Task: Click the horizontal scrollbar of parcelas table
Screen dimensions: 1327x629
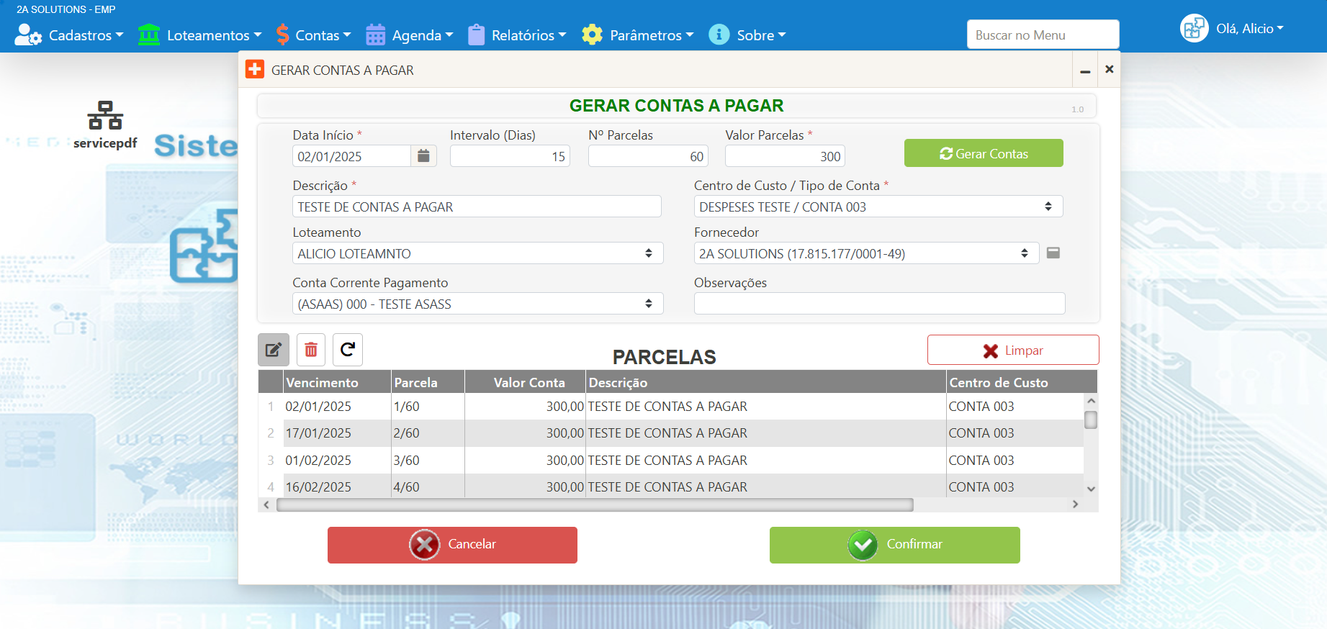Action: (x=595, y=505)
